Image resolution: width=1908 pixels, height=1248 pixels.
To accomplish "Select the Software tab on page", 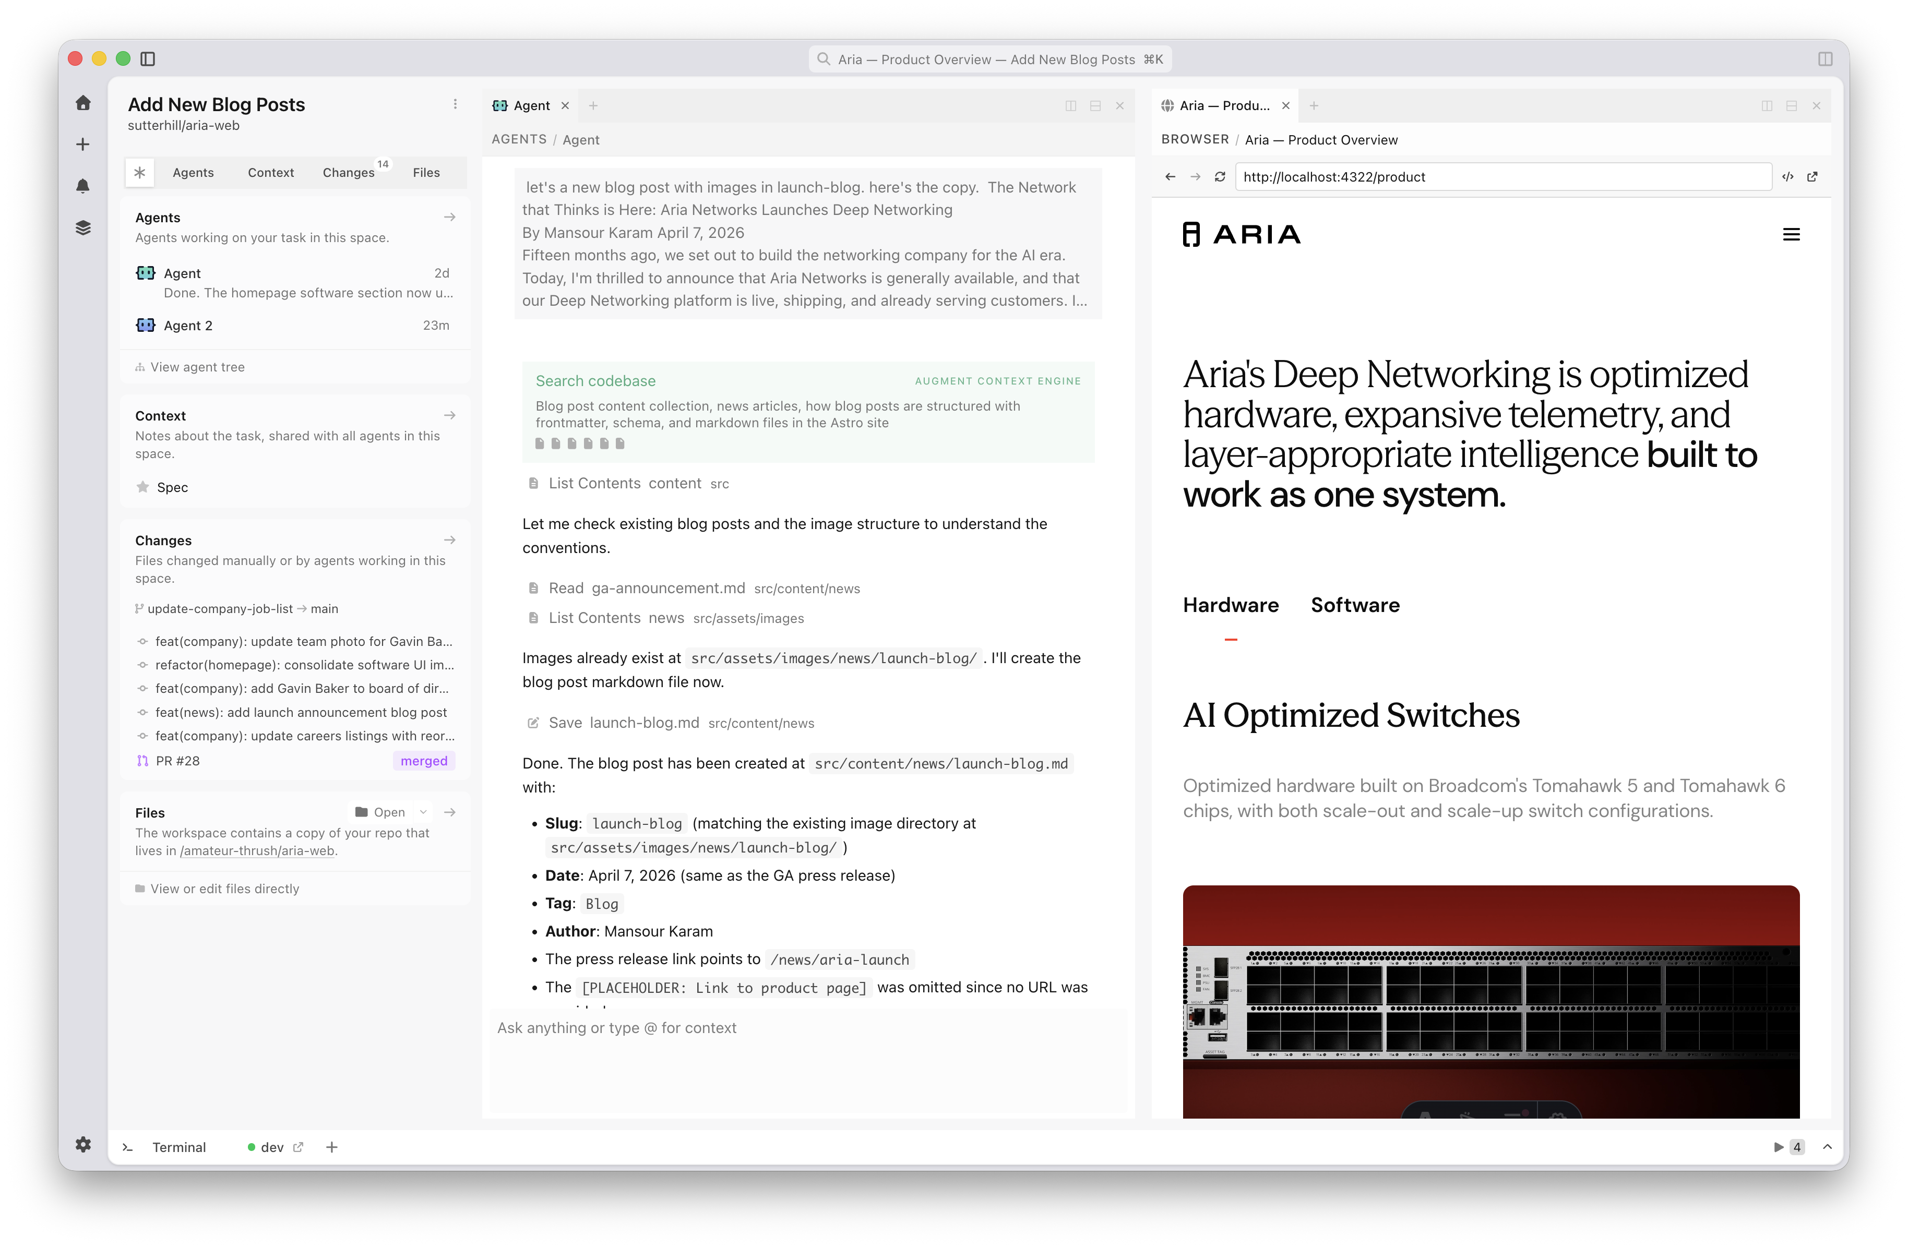I will [1355, 605].
